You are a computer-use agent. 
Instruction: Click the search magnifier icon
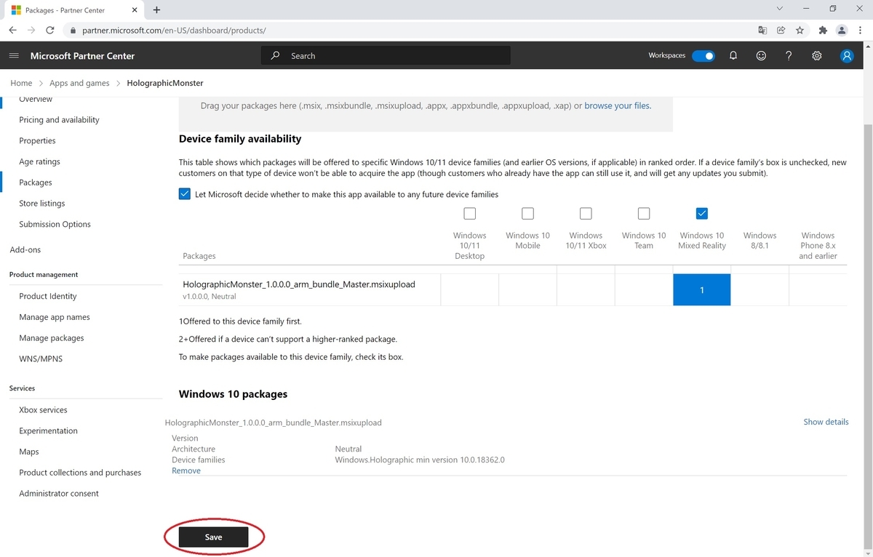click(x=275, y=56)
